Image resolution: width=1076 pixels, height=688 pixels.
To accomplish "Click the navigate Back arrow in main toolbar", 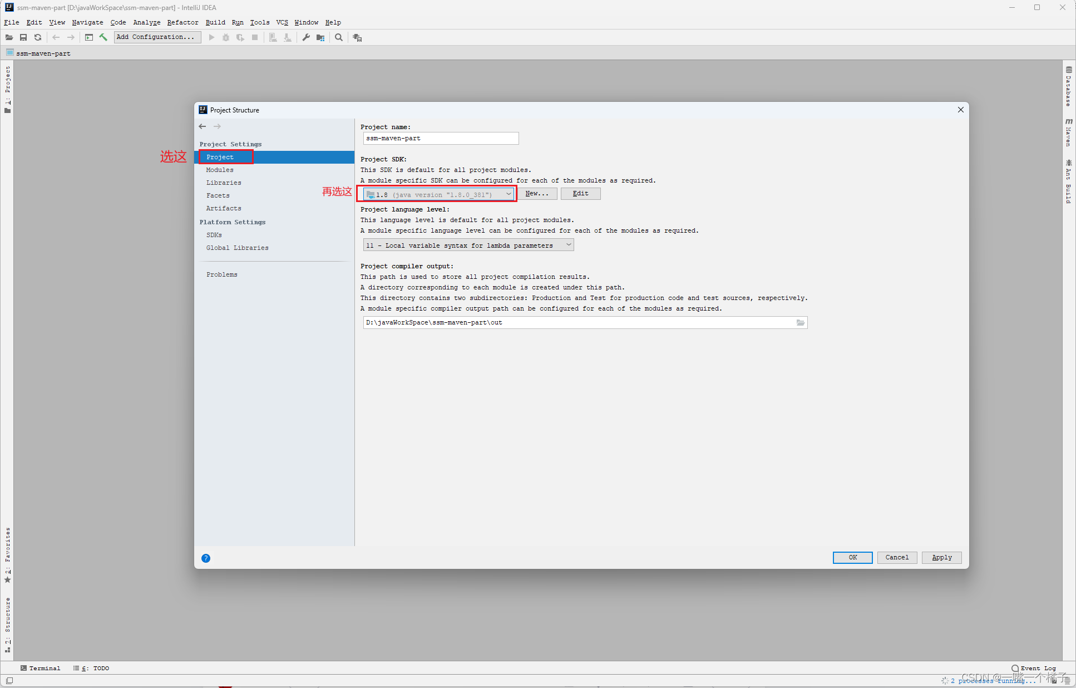I will pyautogui.click(x=56, y=37).
